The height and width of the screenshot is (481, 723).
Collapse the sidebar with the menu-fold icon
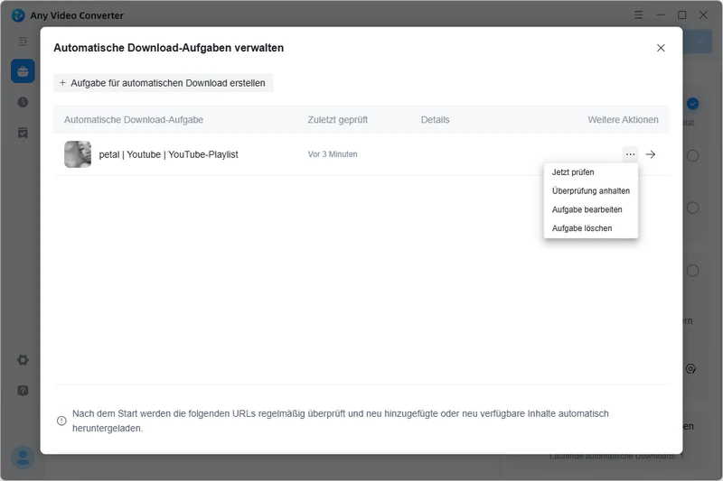[x=23, y=42]
